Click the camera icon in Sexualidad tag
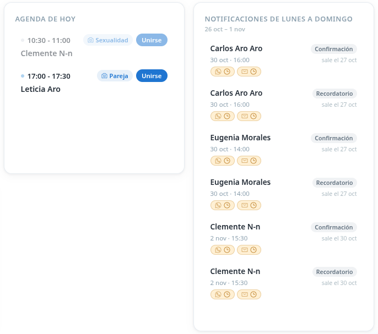378x334 pixels. tap(90, 40)
